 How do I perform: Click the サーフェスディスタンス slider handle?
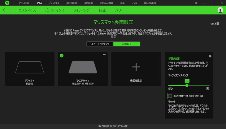point(187,85)
